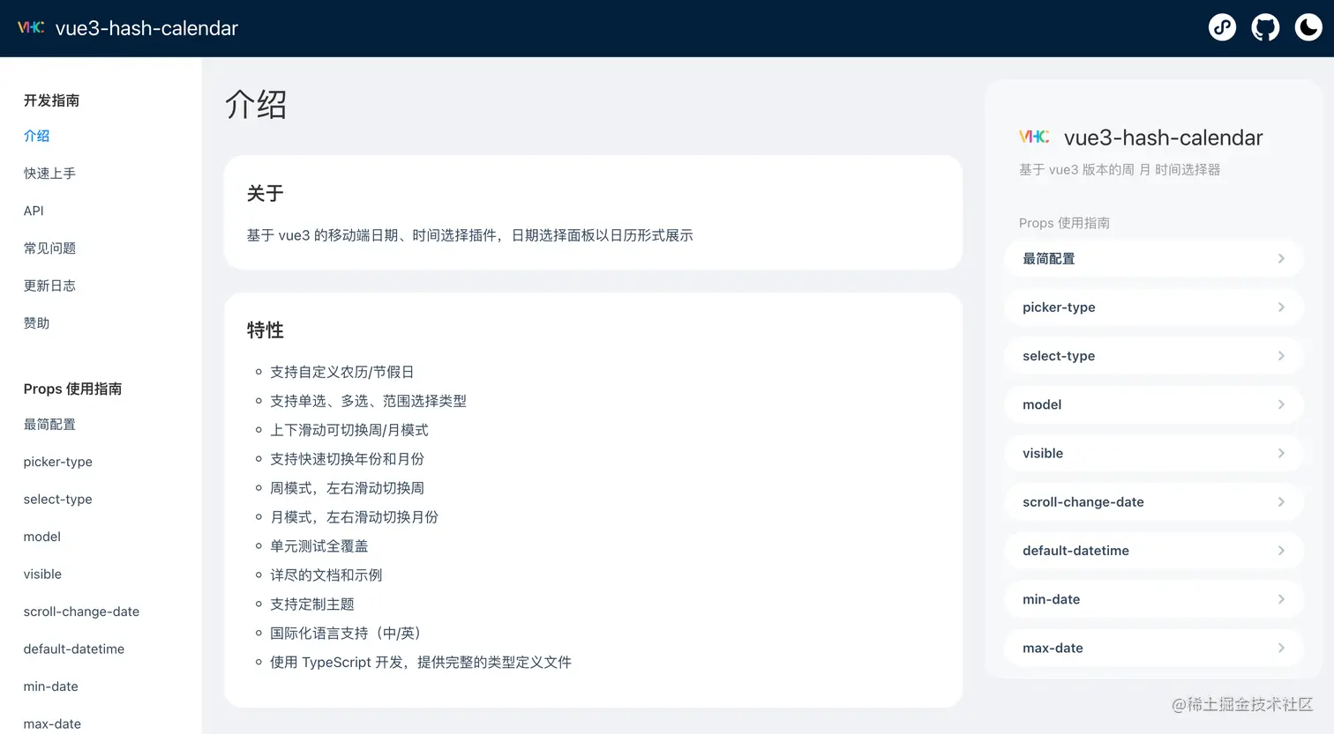Click the 特性 card heading
Screen dimensions: 1334x734
coord(265,330)
